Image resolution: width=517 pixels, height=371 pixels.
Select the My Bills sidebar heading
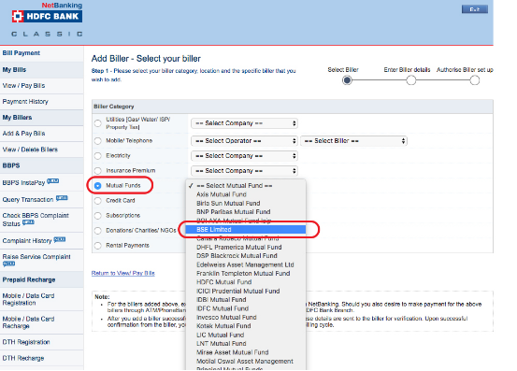tap(14, 70)
